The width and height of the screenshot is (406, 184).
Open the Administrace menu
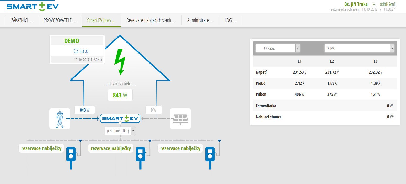click(200, 20)
